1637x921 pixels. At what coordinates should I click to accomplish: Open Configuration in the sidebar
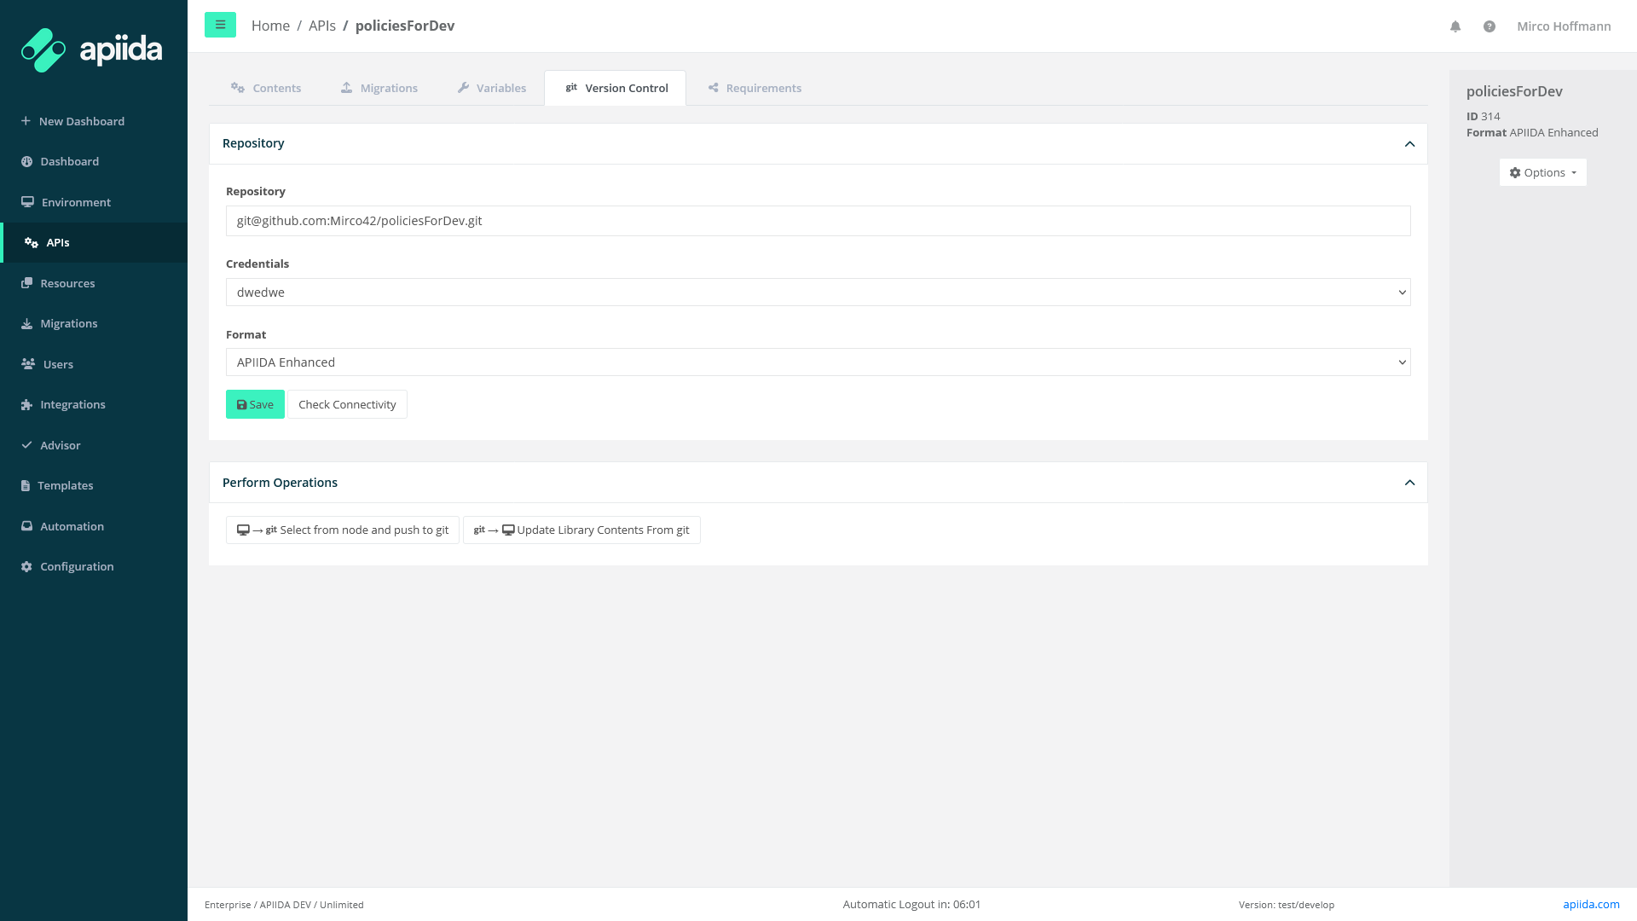[x=77, y=566]
